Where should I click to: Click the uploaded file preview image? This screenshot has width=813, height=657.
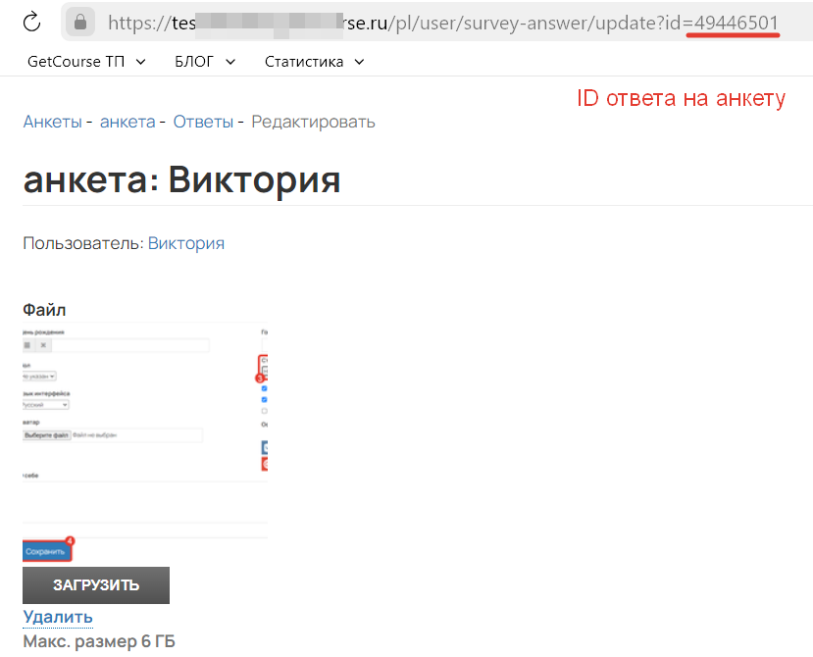coord(144,431)
